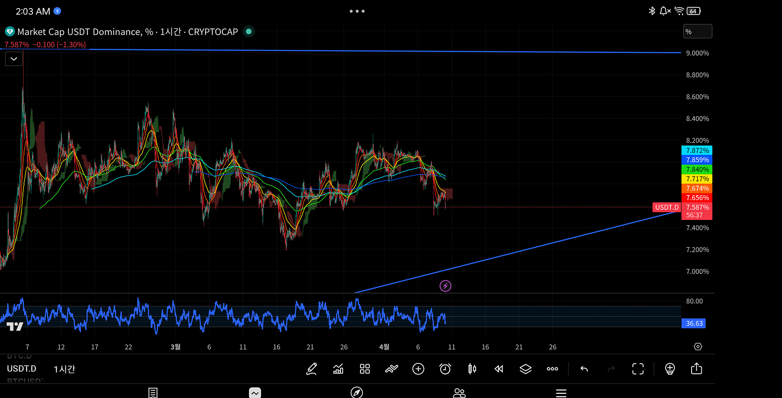782x398 pixels.
Task: Open the four-square layout grid
Action: pos(365,369)
